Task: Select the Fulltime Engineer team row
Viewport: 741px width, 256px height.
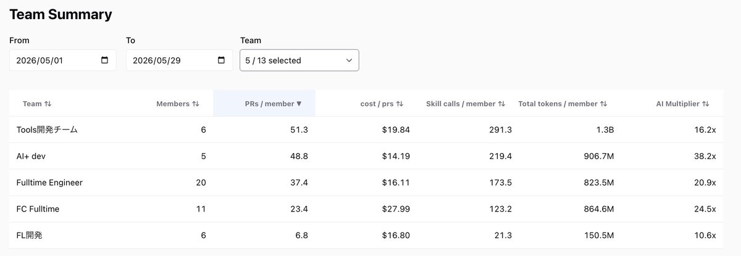Action: tap(366, 183)
